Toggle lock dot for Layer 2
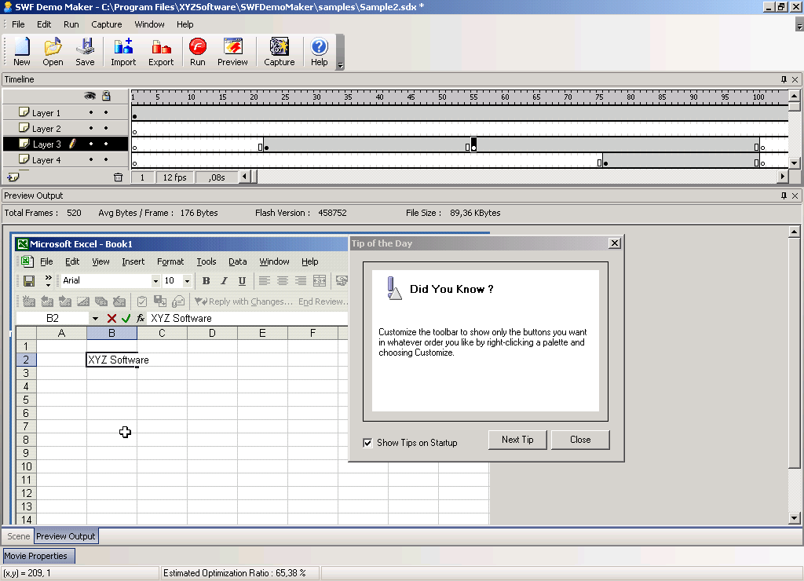804x581 pixels. pos(106,128)
